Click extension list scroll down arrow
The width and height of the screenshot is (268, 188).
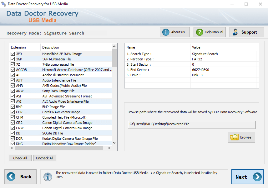point(114,143)
